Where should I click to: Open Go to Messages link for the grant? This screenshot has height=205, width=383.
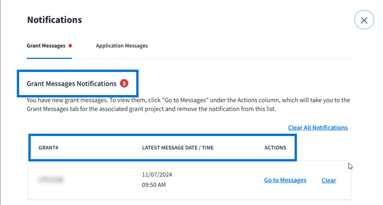285,180
